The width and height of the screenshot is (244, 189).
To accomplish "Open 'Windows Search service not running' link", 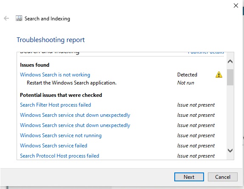I will pos(61,135).
